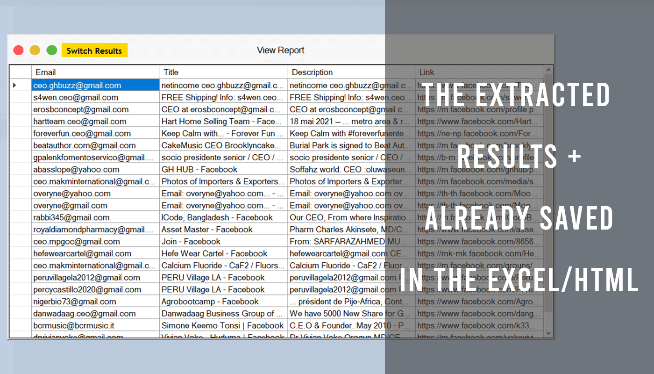Image resolution: width=654 pixels, height=374 pixels.
Task: Click the blank row header next to s4wen.ceo@gmail.com
Action: tap(20, 97)
